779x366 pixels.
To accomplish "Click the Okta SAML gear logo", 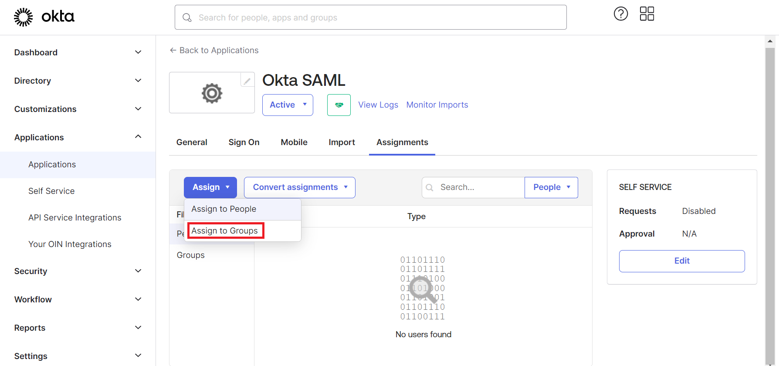I will (x=212, y=93).
